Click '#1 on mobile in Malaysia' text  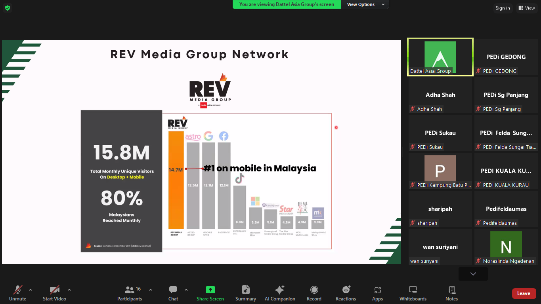[x=260, y=168]
